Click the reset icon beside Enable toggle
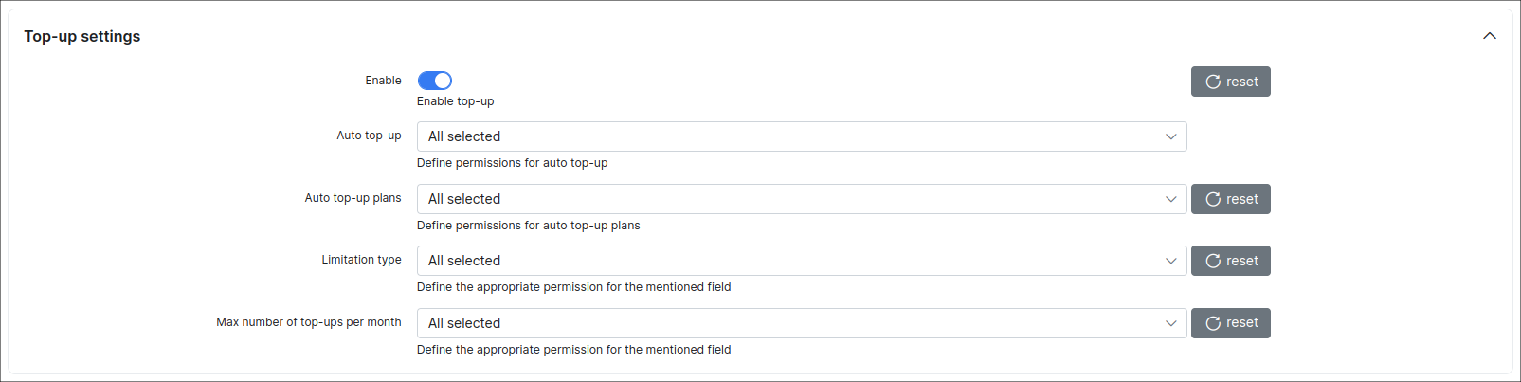The width and height of the screenshot is (1521, 382). click(x=1213, y=82)
